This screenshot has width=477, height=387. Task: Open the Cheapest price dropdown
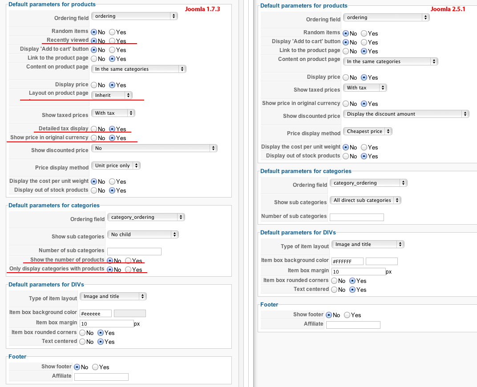[x=368, y=131]
